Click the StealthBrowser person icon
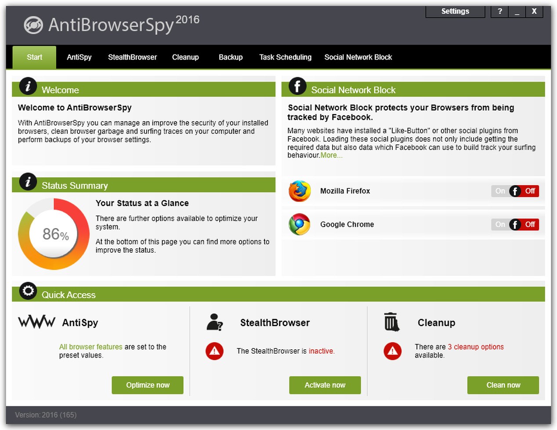557x430 pixels. (x=214, y=322)
